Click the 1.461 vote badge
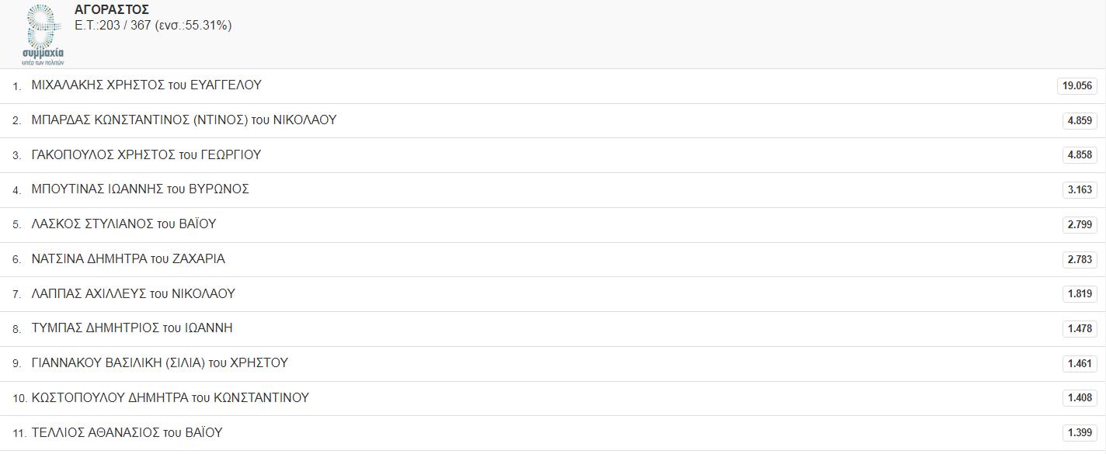Screen dimensions: 1106x454 point(1080,364)
